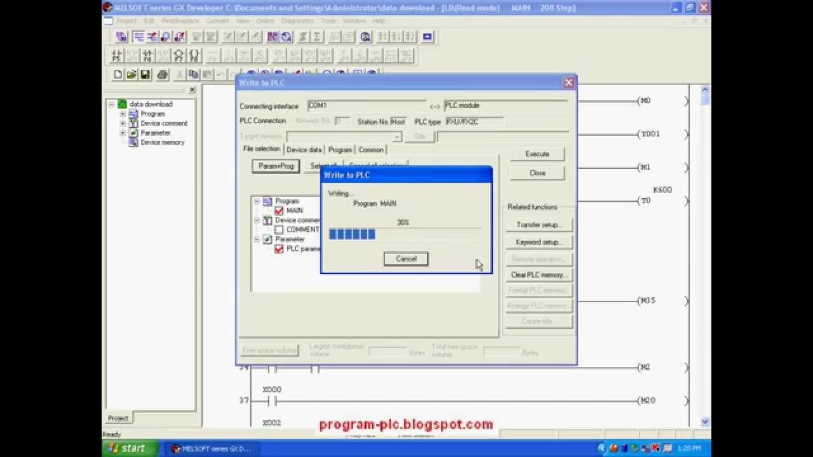Collapse Program group in Write to PLC list
Viewport: 813px width, 457px height.
[x=257, y=201]
